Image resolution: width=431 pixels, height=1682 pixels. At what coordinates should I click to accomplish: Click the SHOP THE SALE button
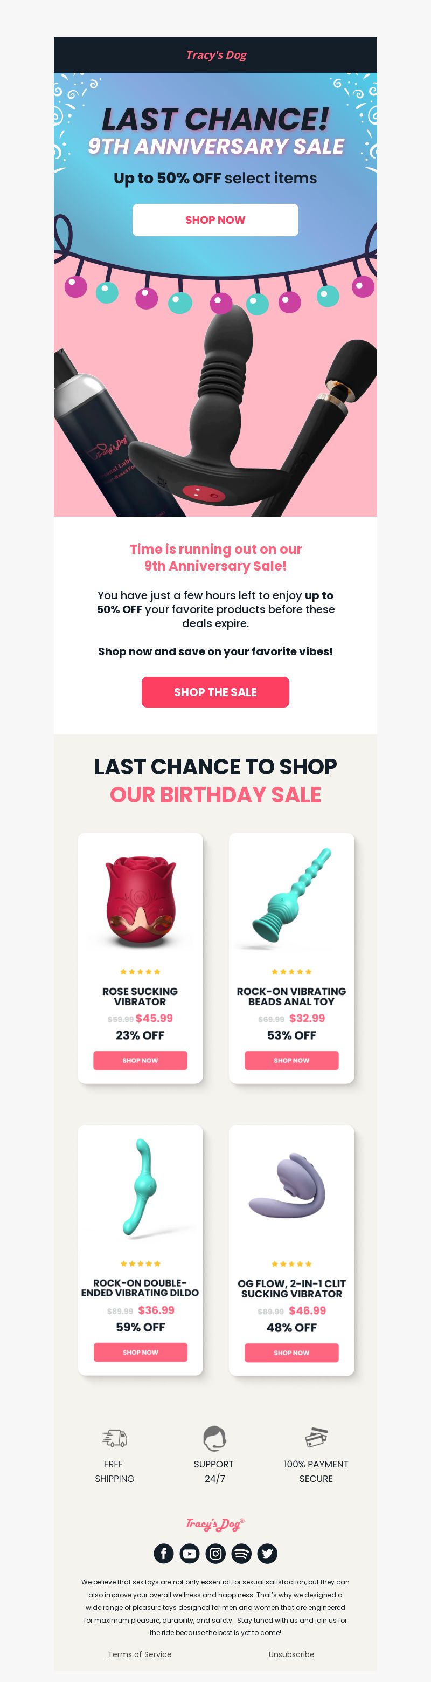coord(215,692)
